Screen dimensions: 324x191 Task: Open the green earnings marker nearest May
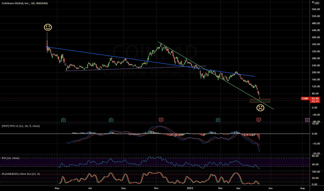click(63, 120)
